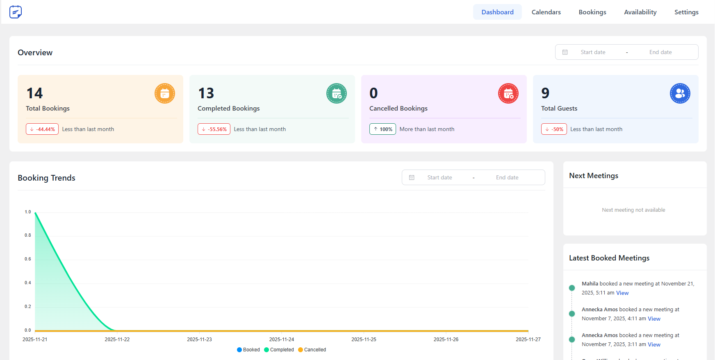Switch to the Calendars tab
Image resolution: width=715 pixels, height=360 pixels.
(546, 12)
